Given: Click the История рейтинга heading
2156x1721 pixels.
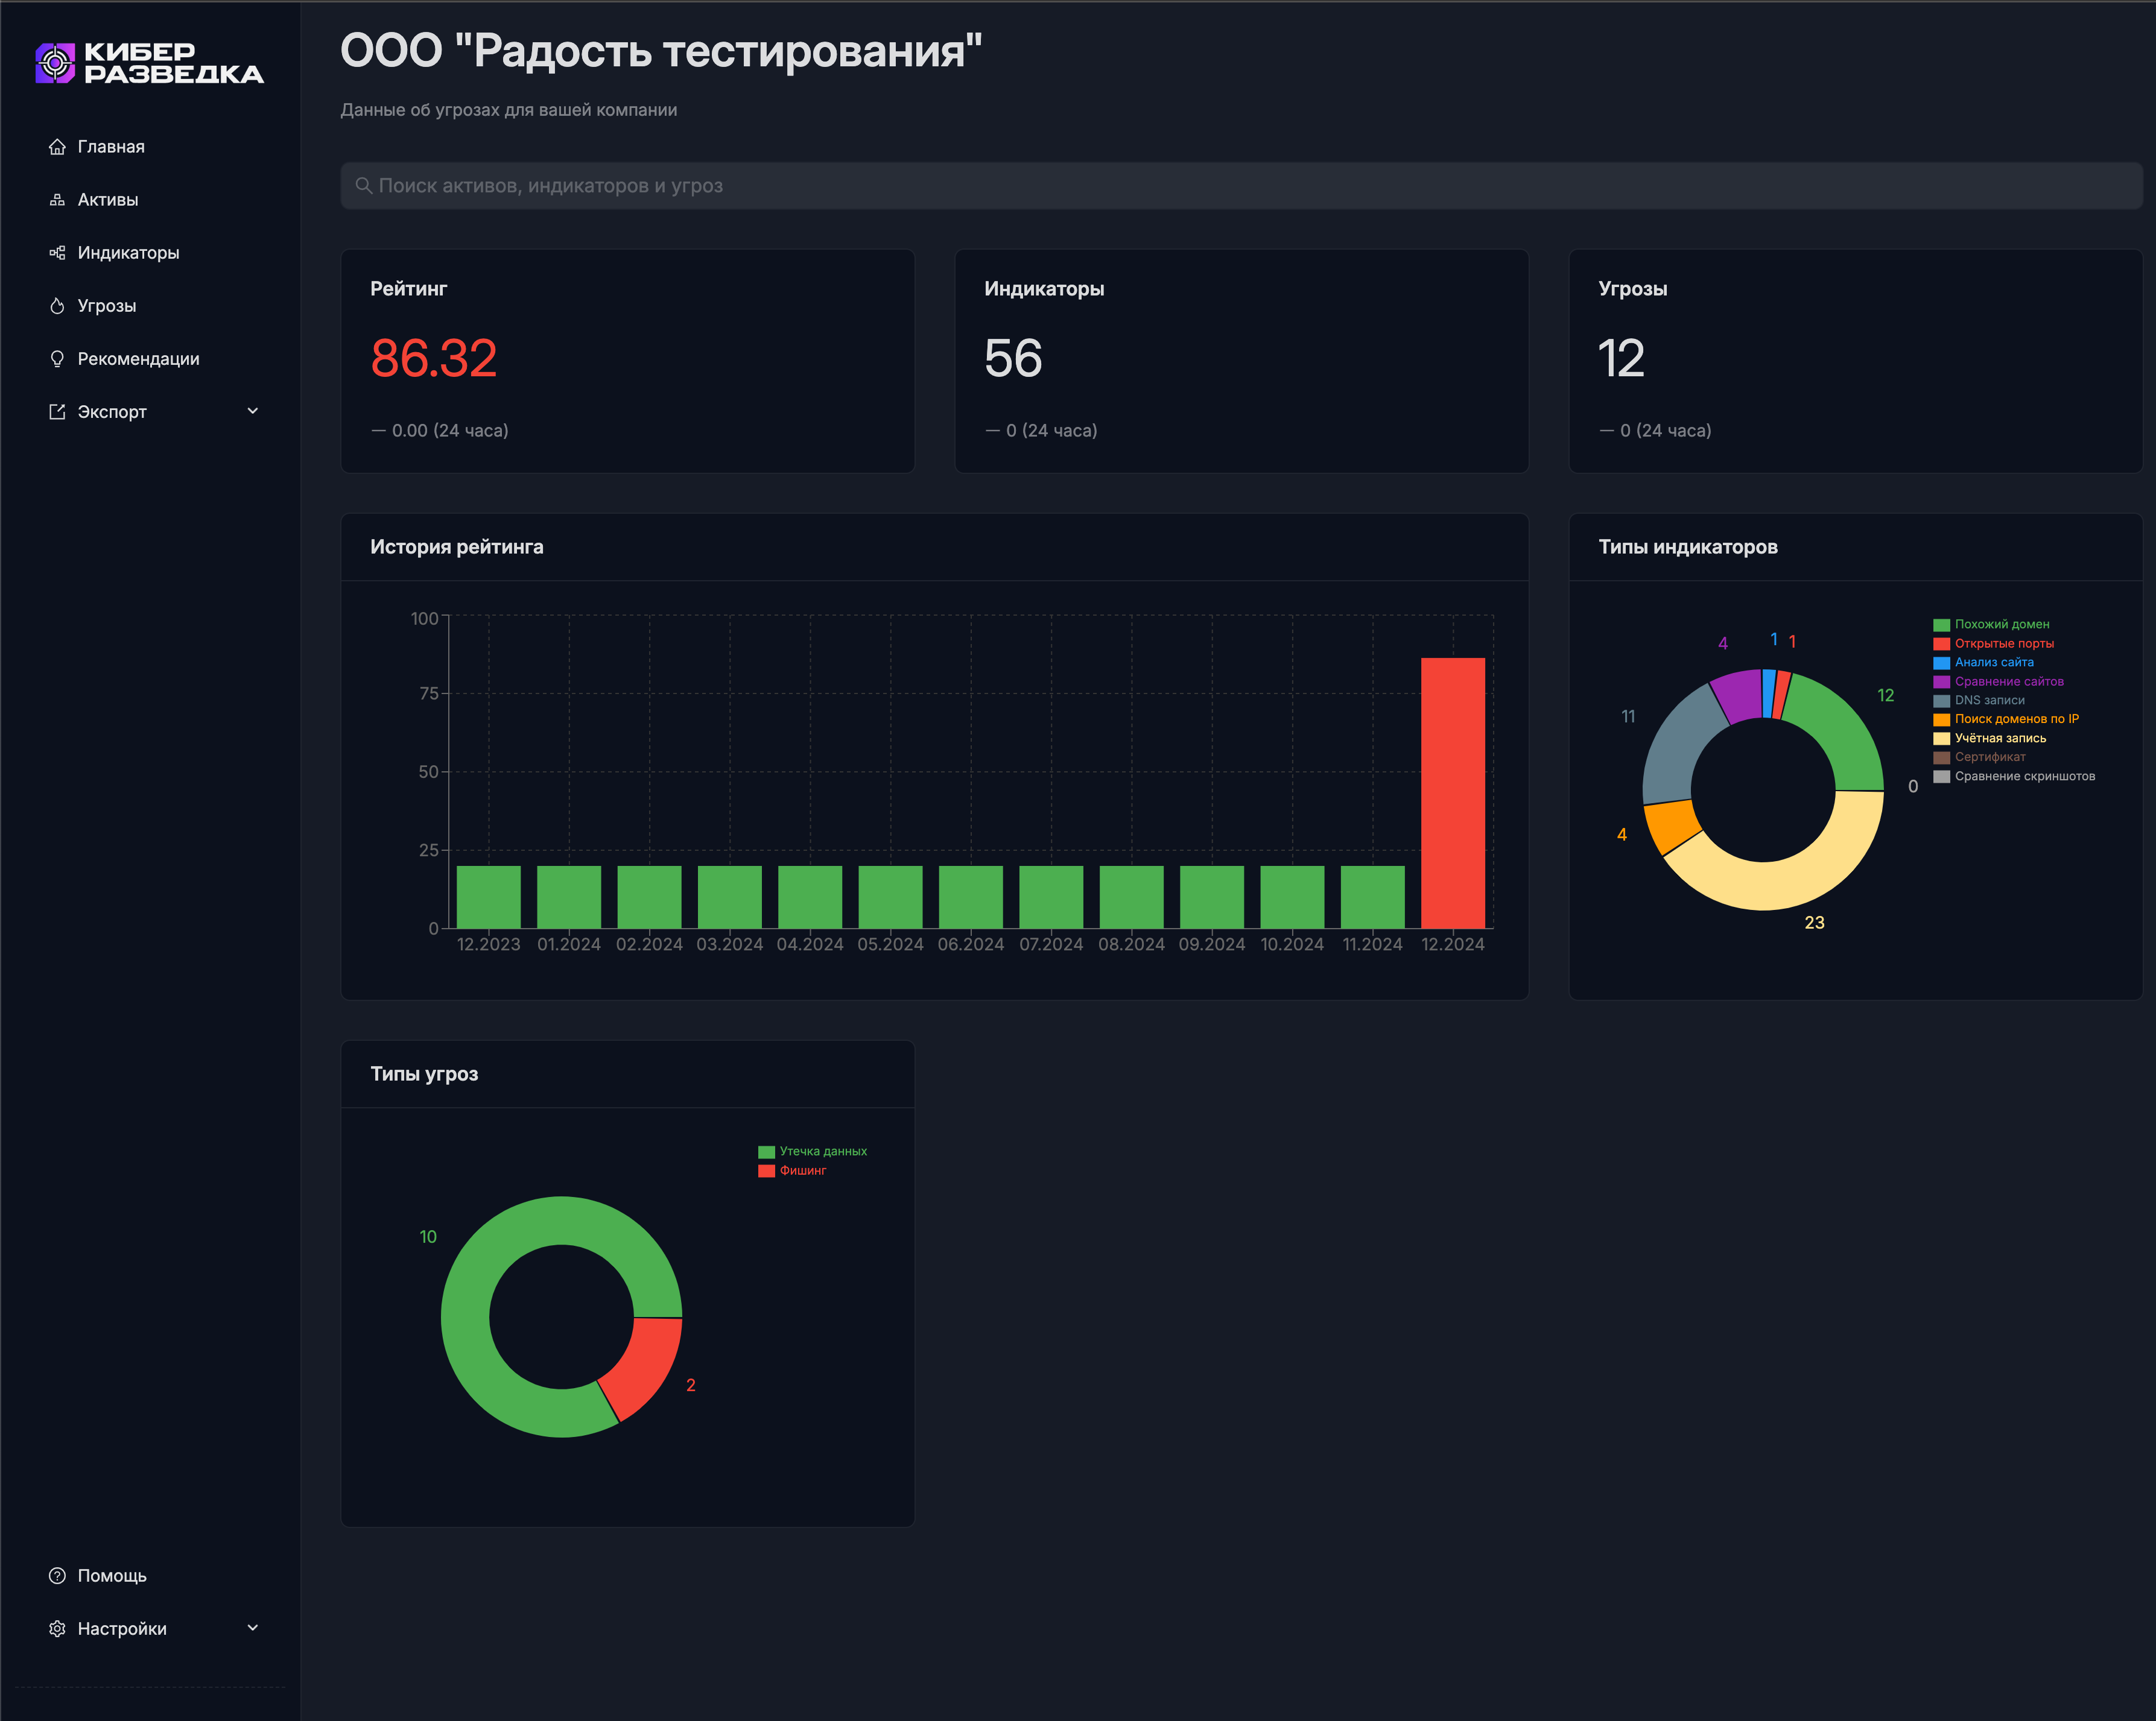Looking at the screenshot, I should point(457,547).
